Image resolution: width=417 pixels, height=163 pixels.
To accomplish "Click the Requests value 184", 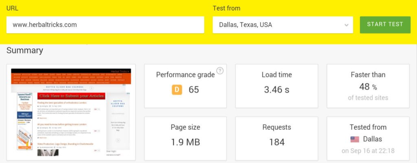I will pos(277,142).
